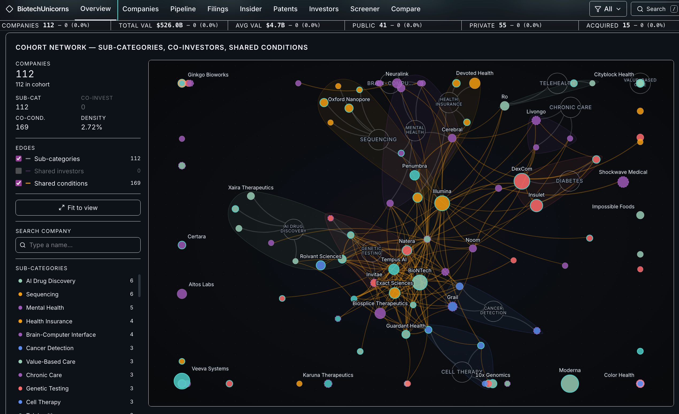Click the Impossible Foods node

[x=640, y=215]
